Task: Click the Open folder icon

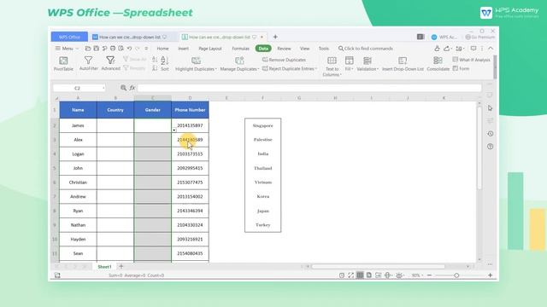Action: tap(88, 49)
